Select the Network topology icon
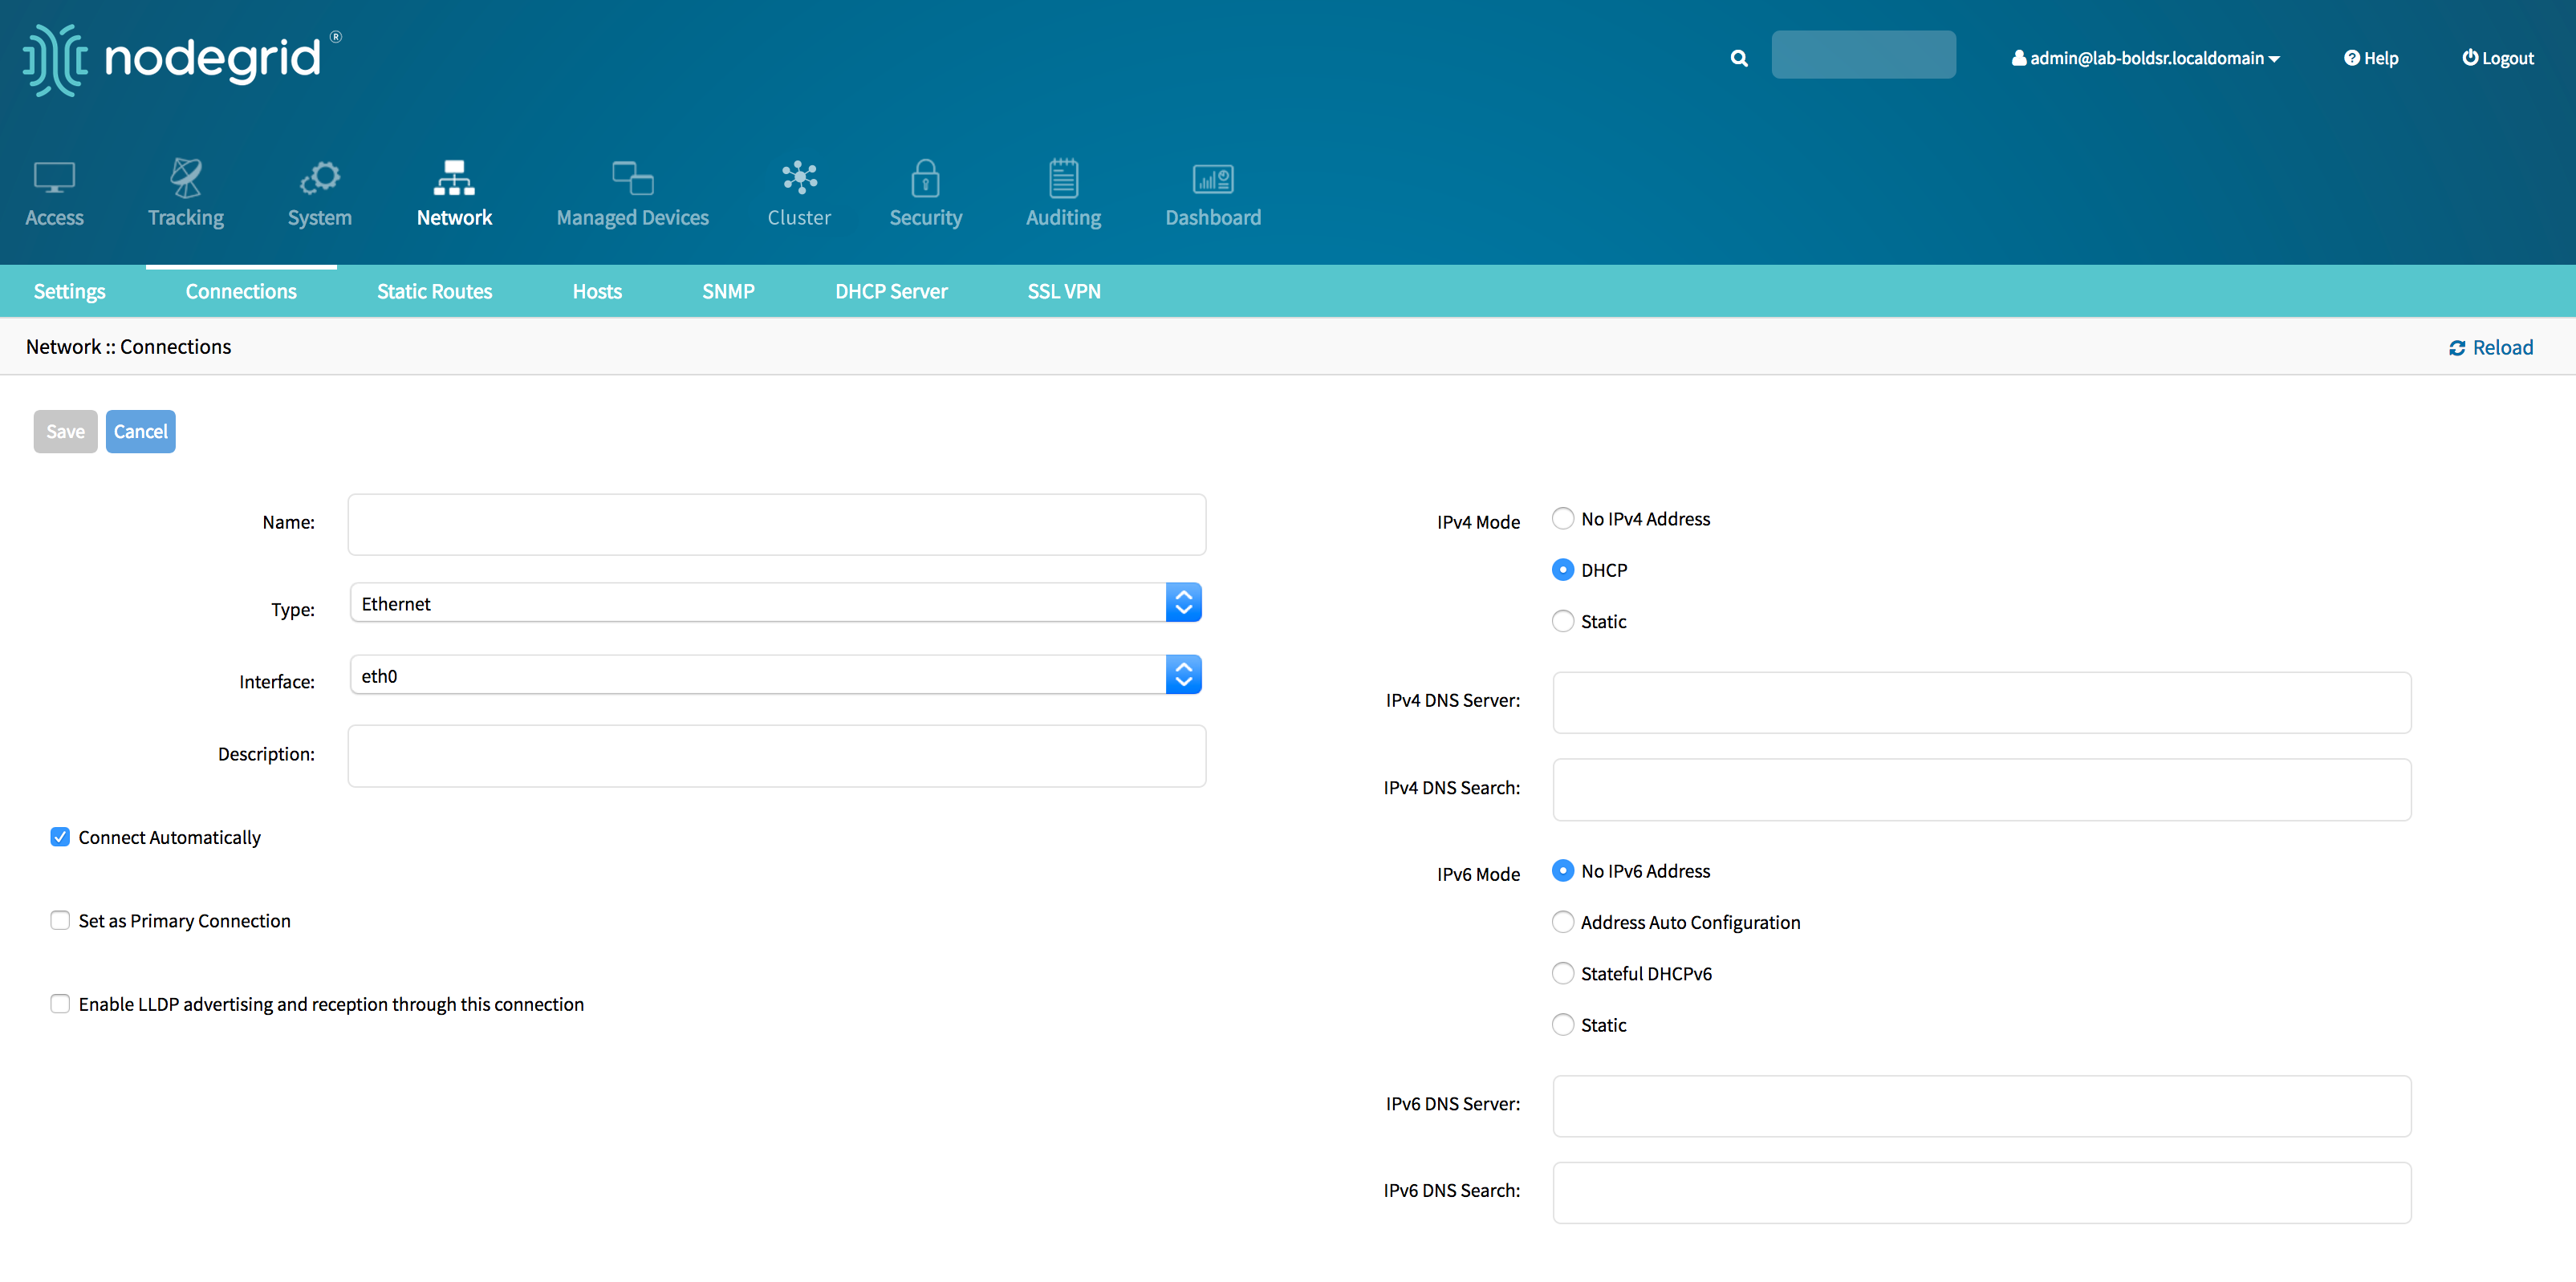 pos(454,178)
